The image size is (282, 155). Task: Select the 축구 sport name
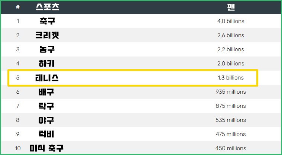[47, 21]
